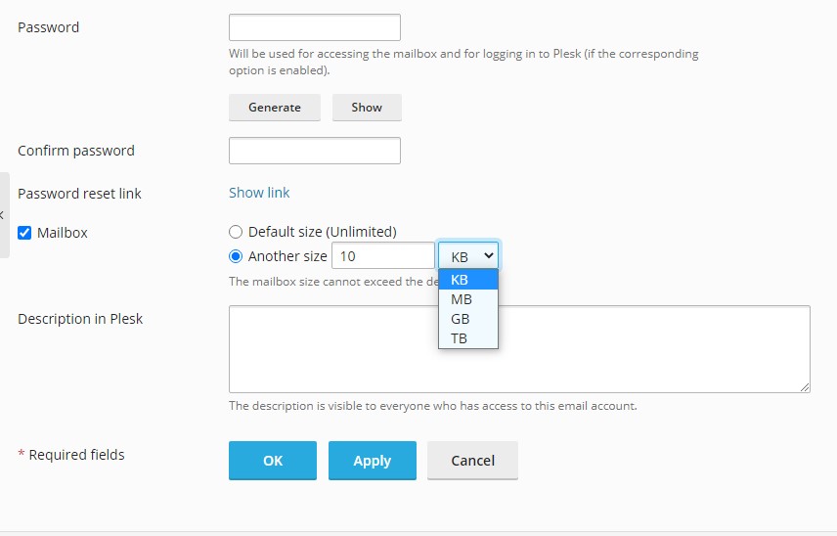Image resolution: width=837 pixels, height=536 pixels.
Task: Select Another size radio option
Action: pyautogui.click(x=236, y=256)
